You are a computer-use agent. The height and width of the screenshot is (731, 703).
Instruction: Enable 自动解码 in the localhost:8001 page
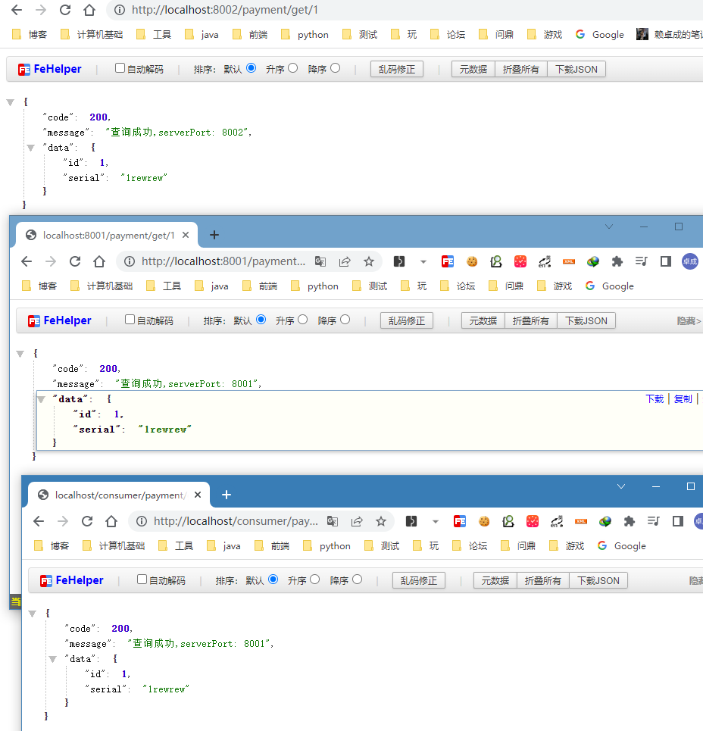[x=130, y=320]
